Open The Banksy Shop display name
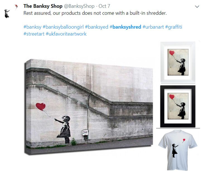Image resolution: width=203 pixels, height=177 pixels. (43, 6)
